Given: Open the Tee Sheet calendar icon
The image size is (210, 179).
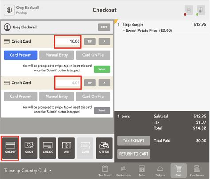Looking at the screenshot, I should pos(105,168).
